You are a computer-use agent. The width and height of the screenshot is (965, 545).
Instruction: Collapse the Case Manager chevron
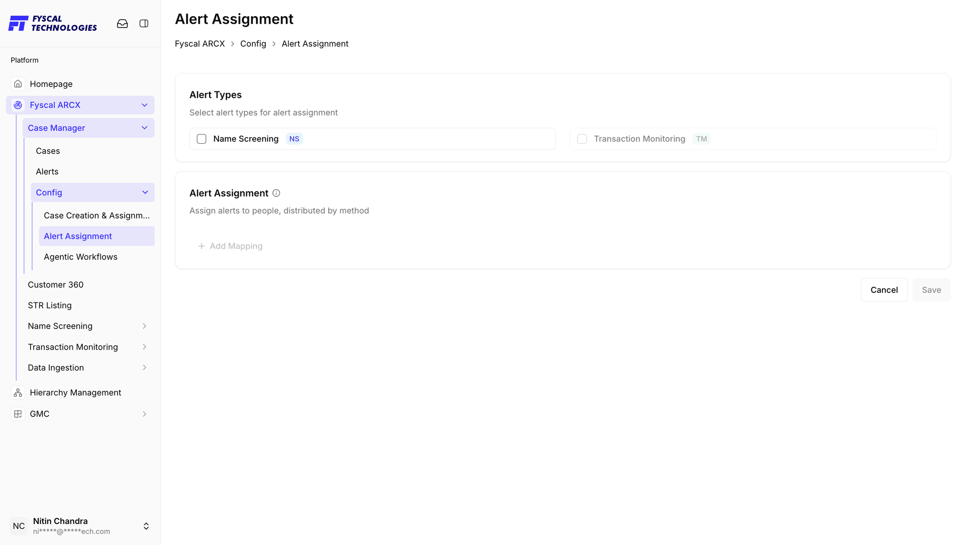(x=144, y=128)
